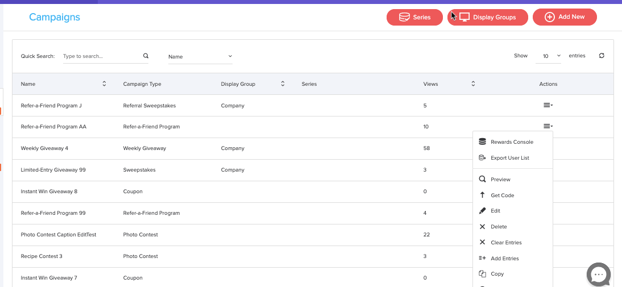Sort table by Name column
Image resolution: width=622 pixels, height=287 pixels.
[x=104, y=84]
